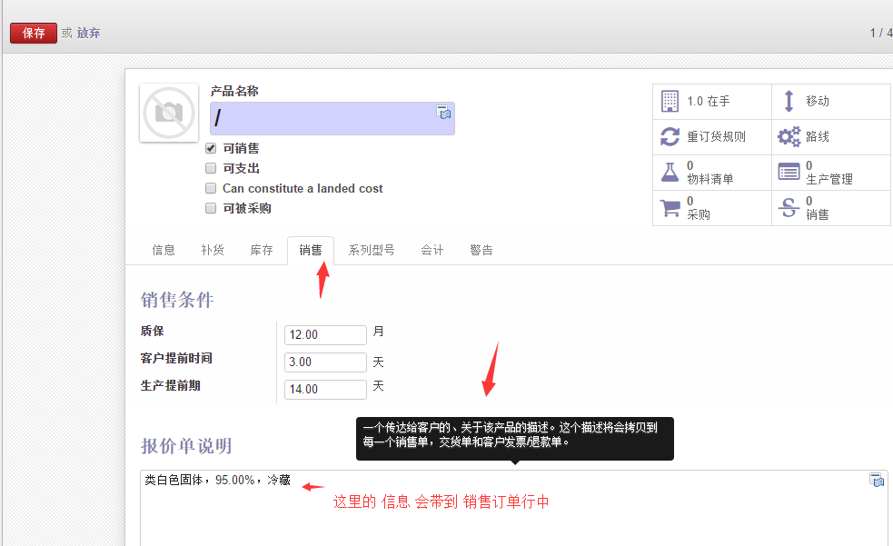
Task: Open 移动 stock moves arrow icon
Action: [789, 101]
